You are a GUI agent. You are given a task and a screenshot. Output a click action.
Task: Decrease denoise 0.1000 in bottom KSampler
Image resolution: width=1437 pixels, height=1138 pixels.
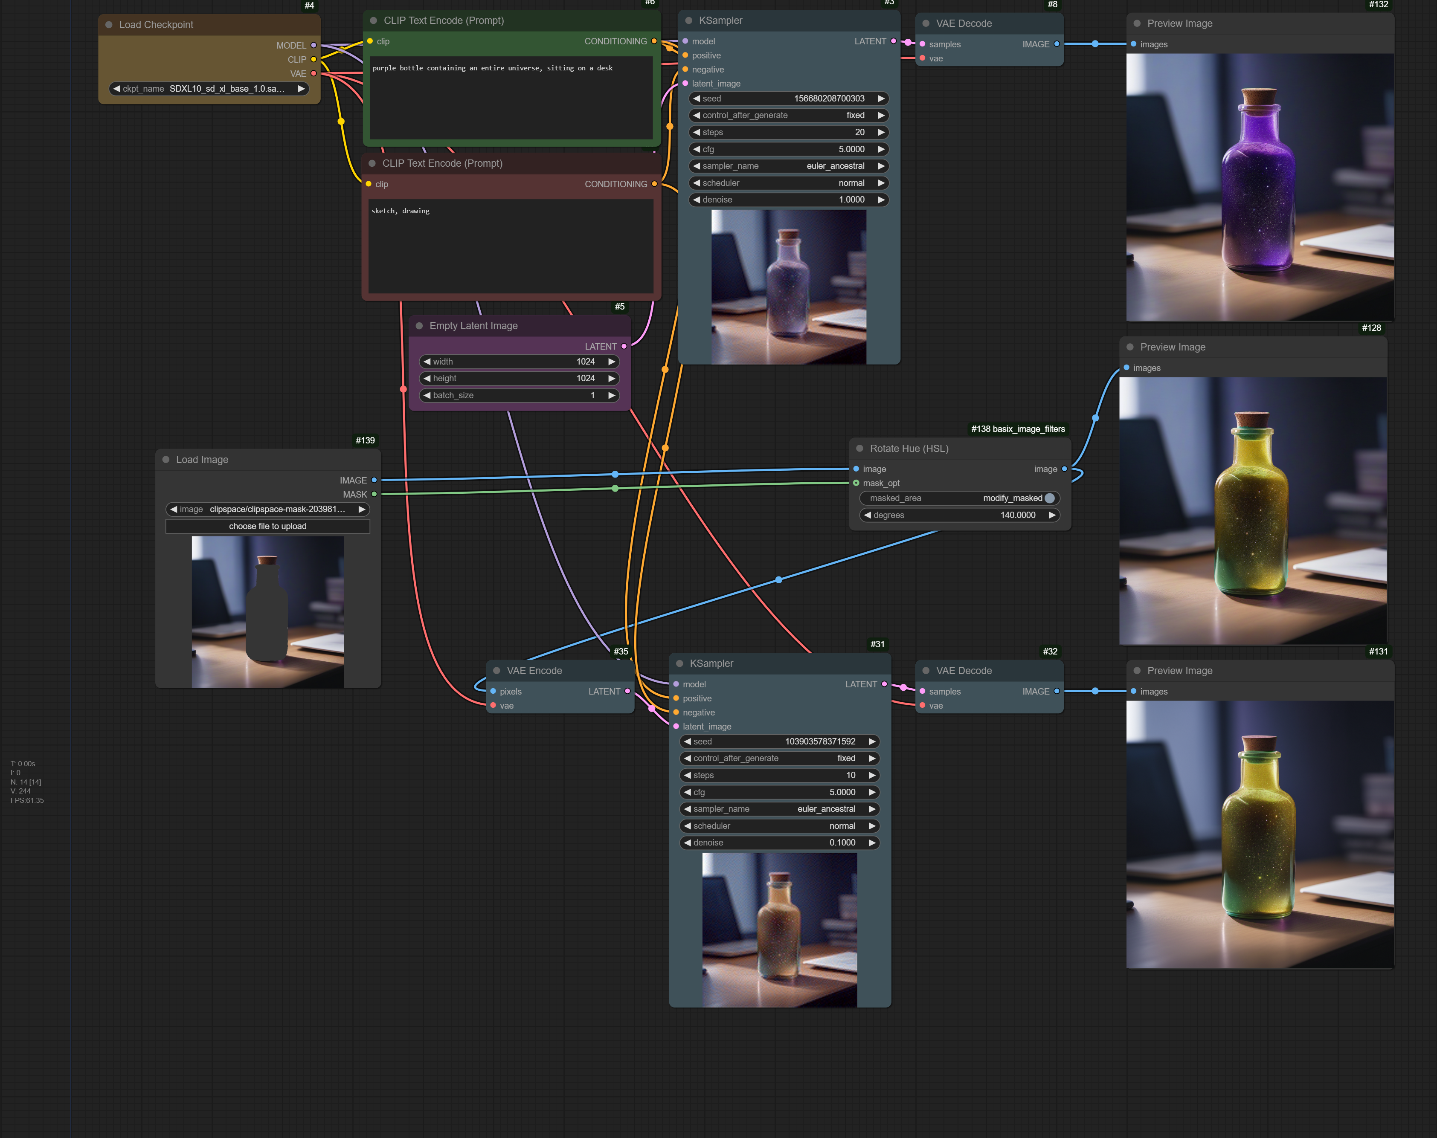pyautogui.click(x=687, y=843)
